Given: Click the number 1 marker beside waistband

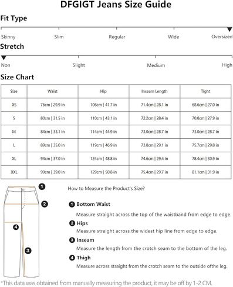Looking at the screenshot, I should (x=42, y=186).
